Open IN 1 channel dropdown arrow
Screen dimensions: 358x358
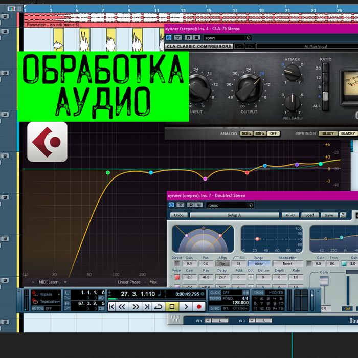pyautogui.click(x=208, y=321)
